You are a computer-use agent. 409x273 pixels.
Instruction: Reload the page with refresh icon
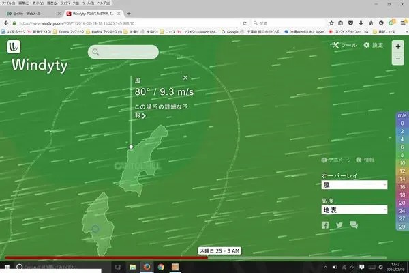pyautogui.click(x=245, y=23)
